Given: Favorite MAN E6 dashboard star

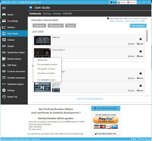Looking at the screenshot, I should pos(141,39).
